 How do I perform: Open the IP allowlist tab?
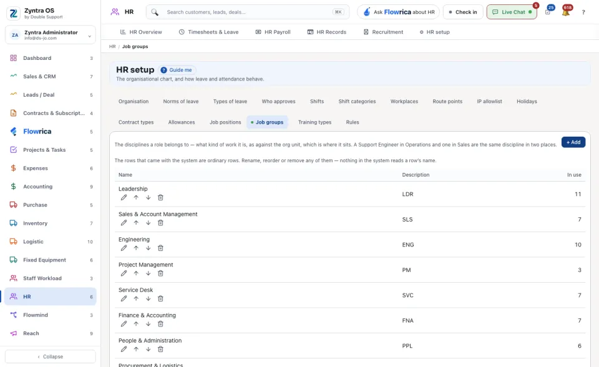[489, 101]
